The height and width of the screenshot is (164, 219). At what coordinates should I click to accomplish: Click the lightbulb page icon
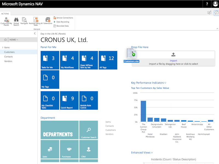pos(216,13)
